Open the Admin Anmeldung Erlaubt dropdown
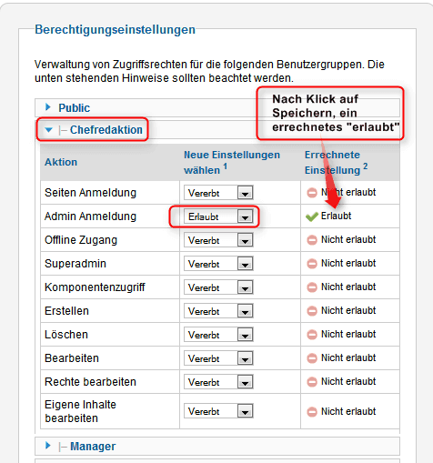Image resolution: width=433 pixels, height=463 pixels. coord(218,216)
